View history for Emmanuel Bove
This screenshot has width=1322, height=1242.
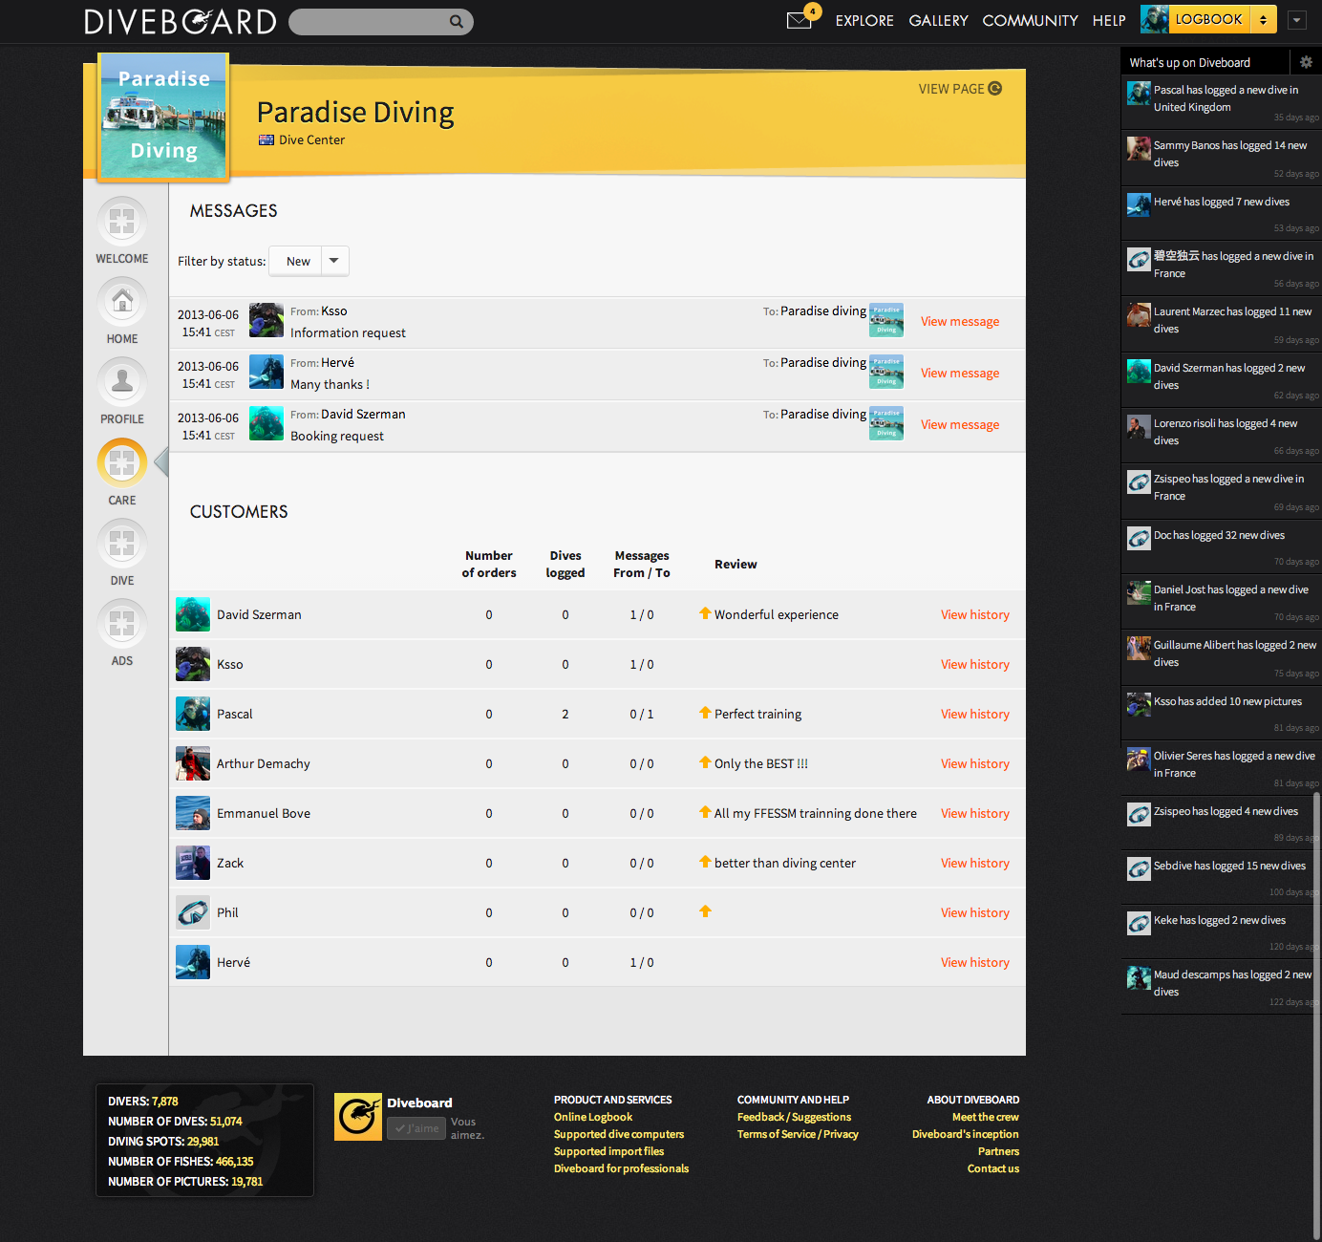pyautogui.click(x=975, y=813)
